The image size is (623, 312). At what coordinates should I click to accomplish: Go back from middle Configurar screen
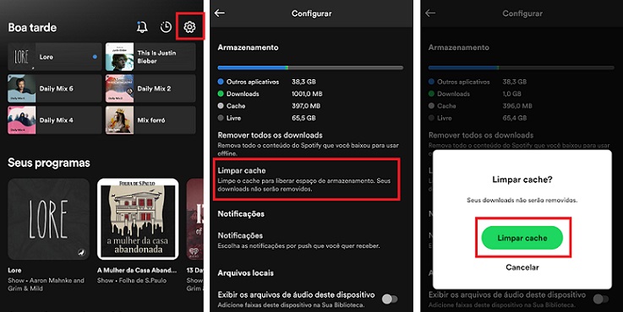coord(220,13)
